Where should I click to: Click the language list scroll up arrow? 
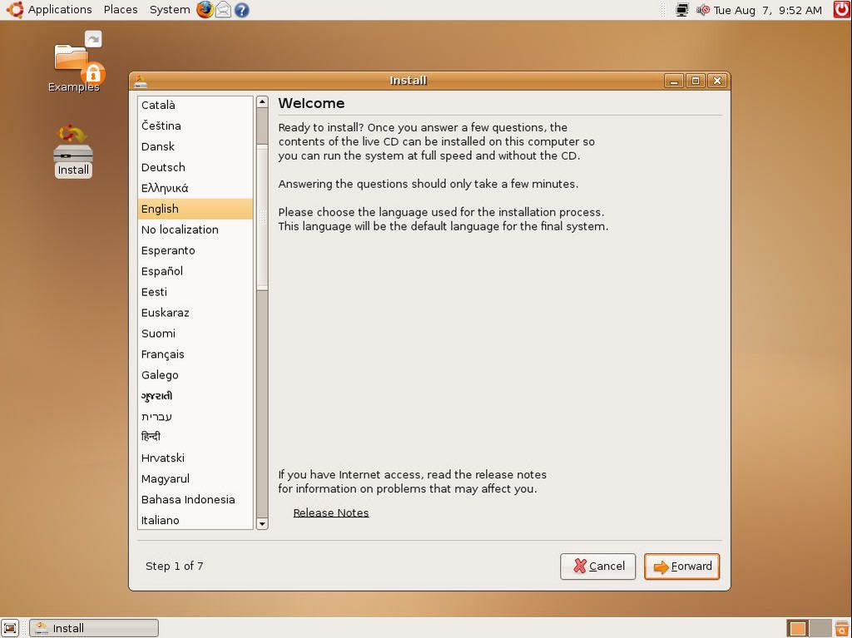(262, 102)
